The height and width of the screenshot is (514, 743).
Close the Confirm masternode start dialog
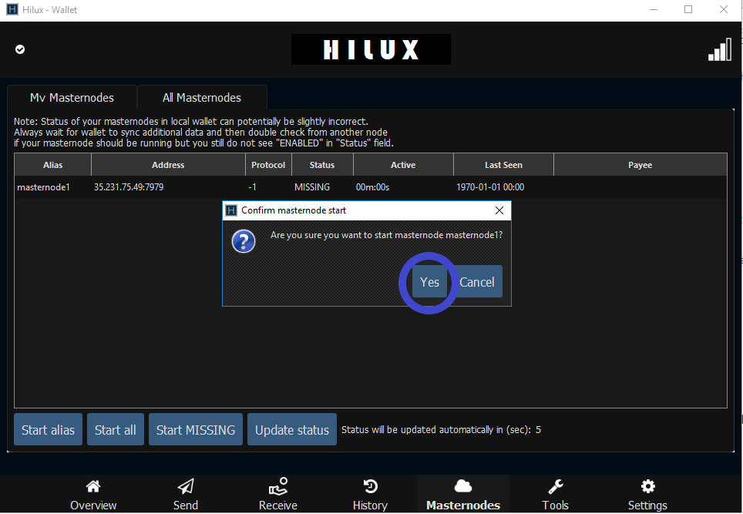coord(499,210)
